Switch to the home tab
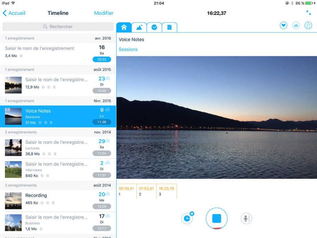Viewport: 317px width, 238px height. tap(124, 27)
